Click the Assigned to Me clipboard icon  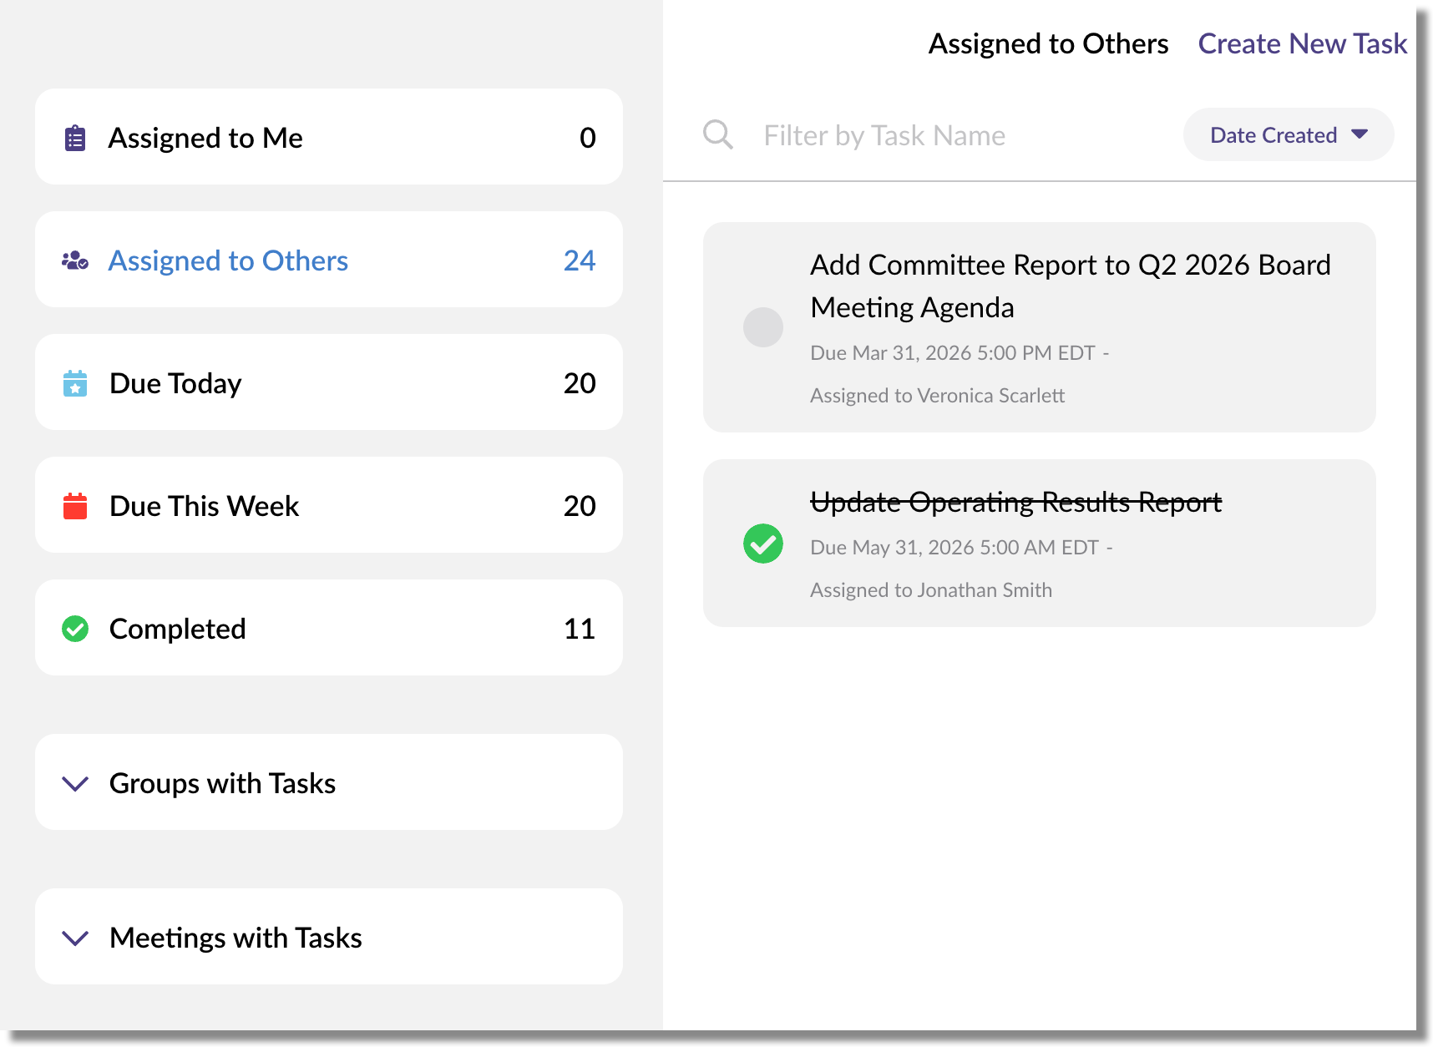(75, 138)
